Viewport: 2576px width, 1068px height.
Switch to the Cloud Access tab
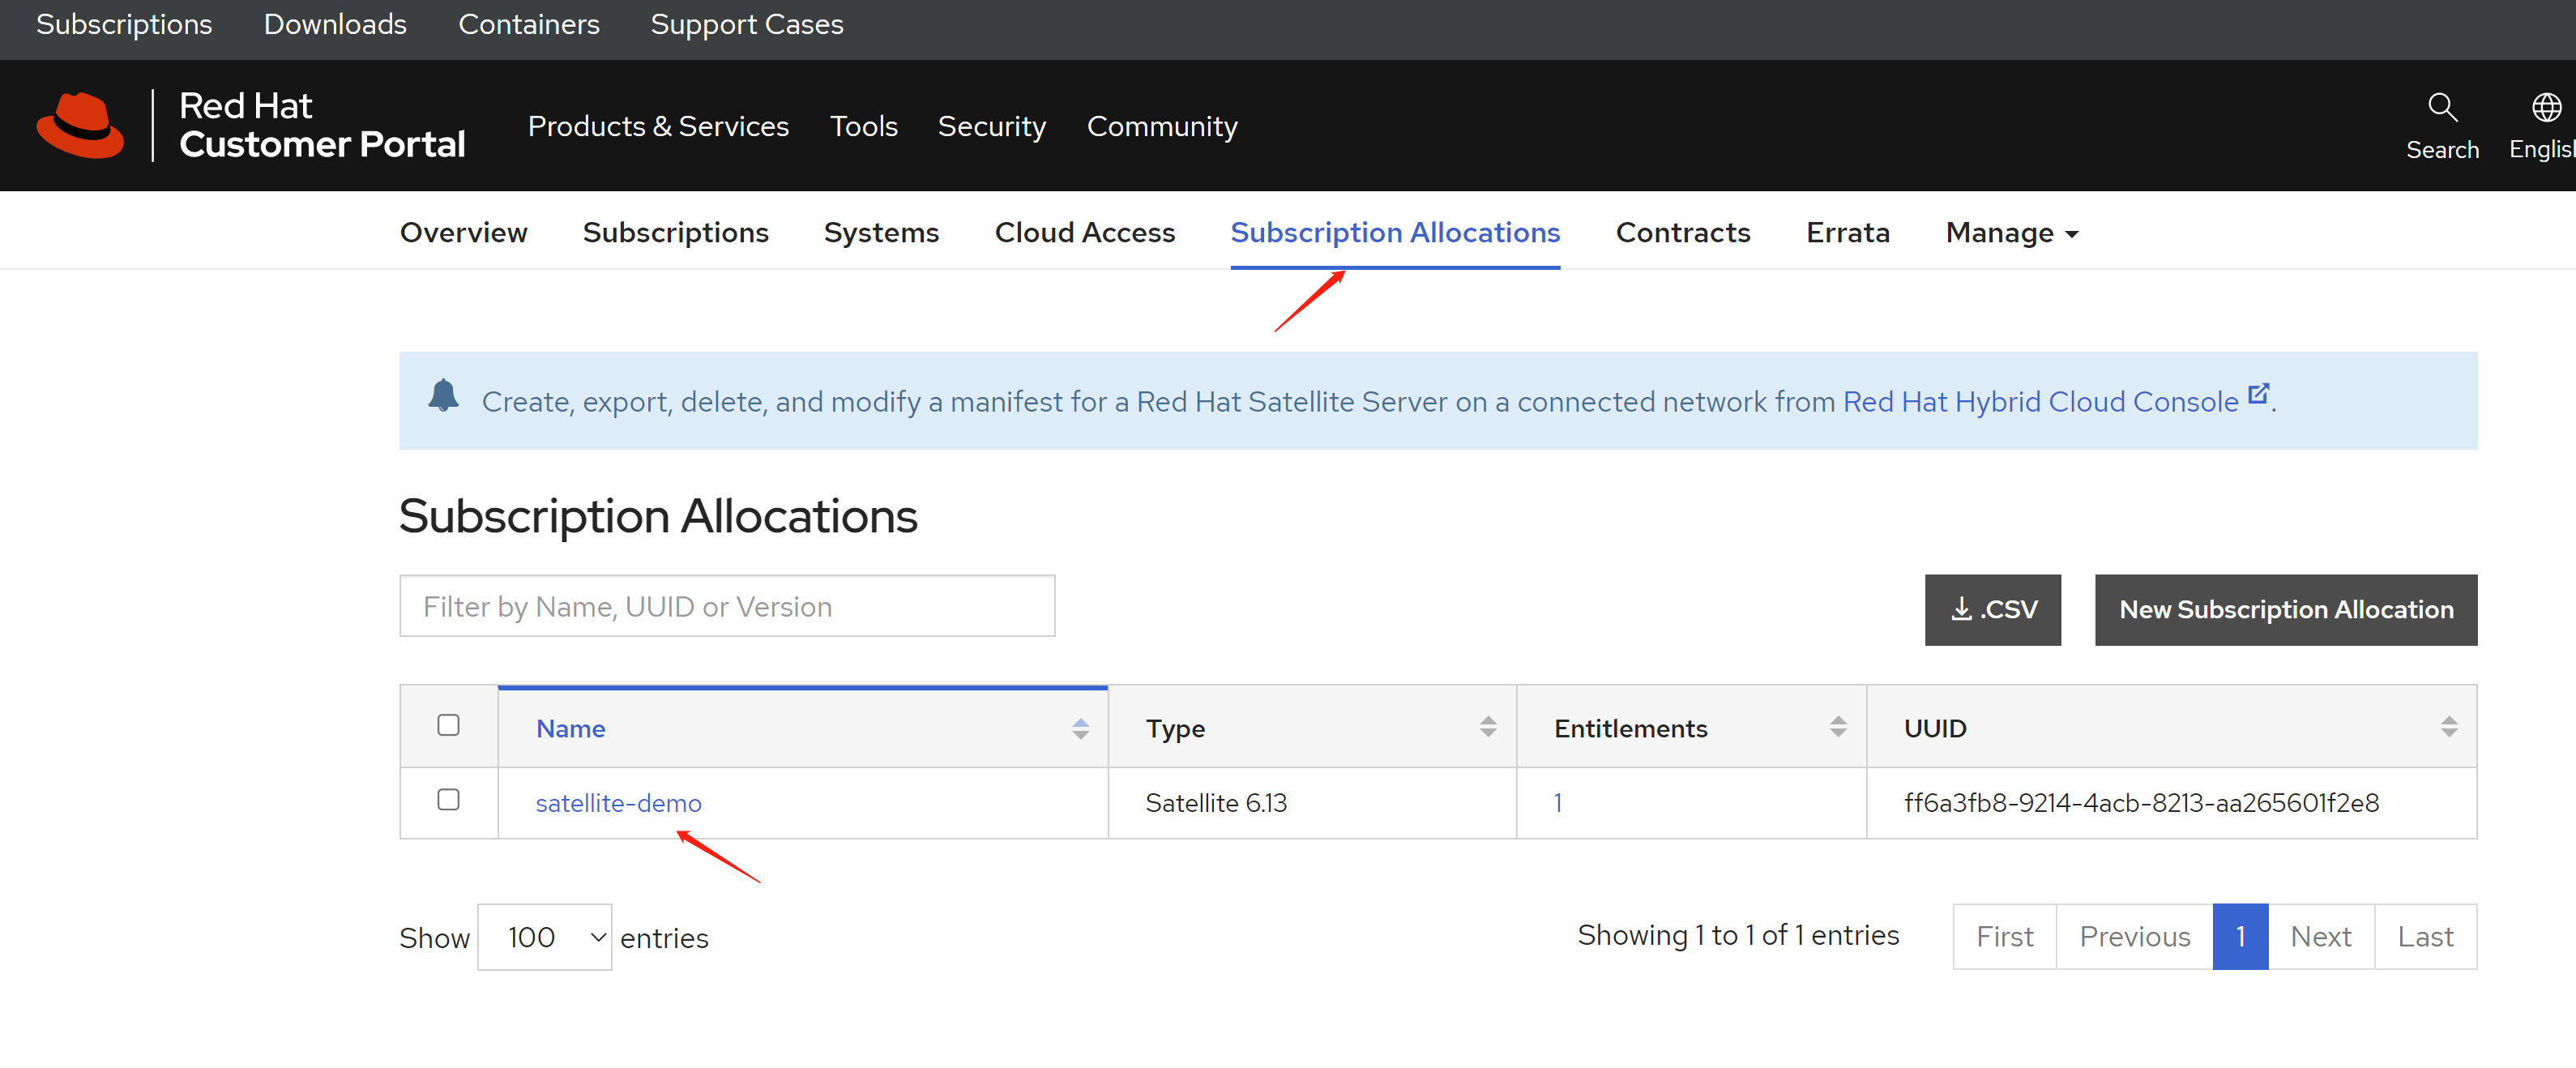click(x=1084, y=233)
